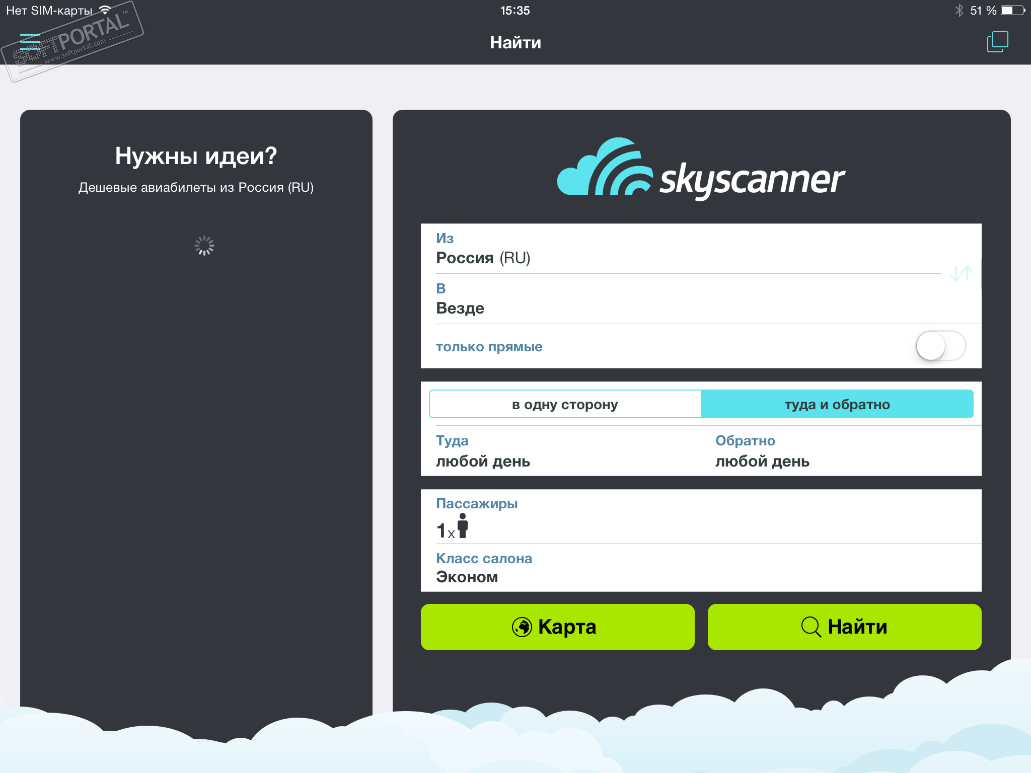The width and height of the screenshot is (1031, 773).
Task: Swap origin and destination arrows
Action: (x=961, y=273)
